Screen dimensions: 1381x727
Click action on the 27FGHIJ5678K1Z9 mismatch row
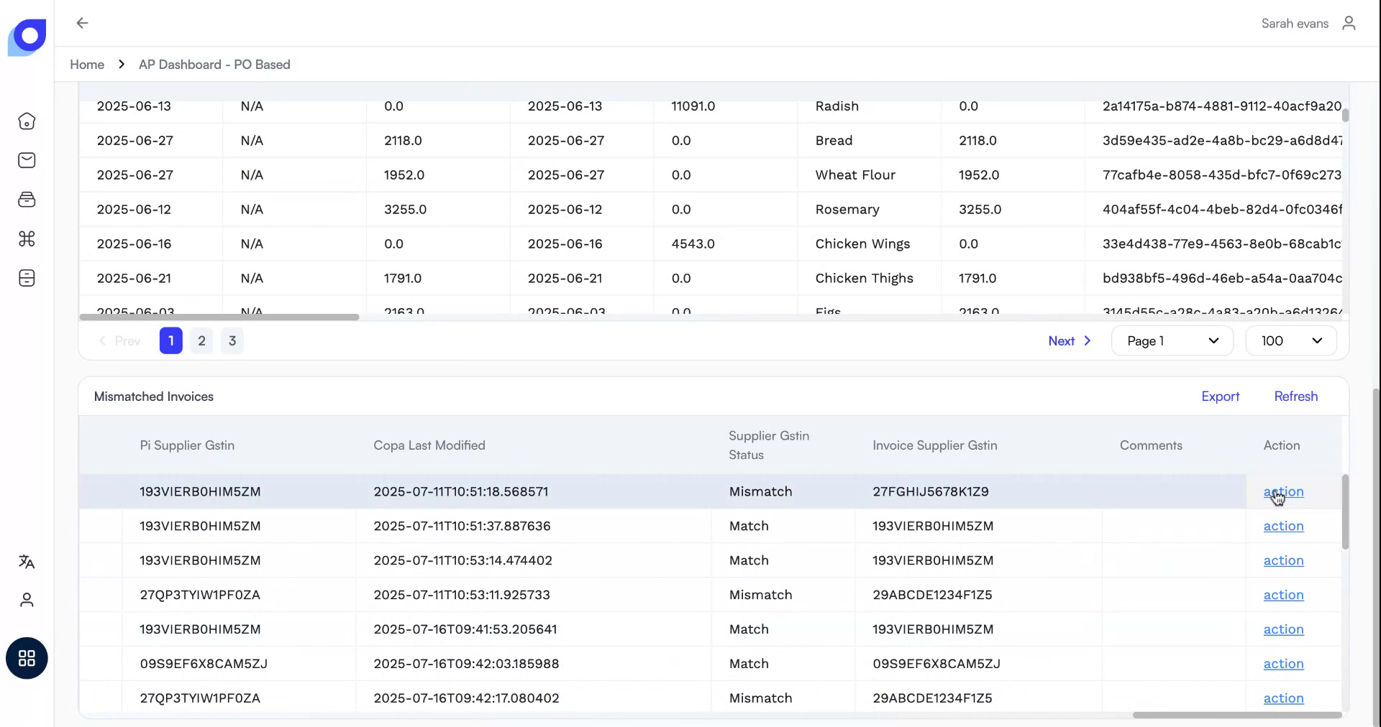click(x=1283, y=491)
